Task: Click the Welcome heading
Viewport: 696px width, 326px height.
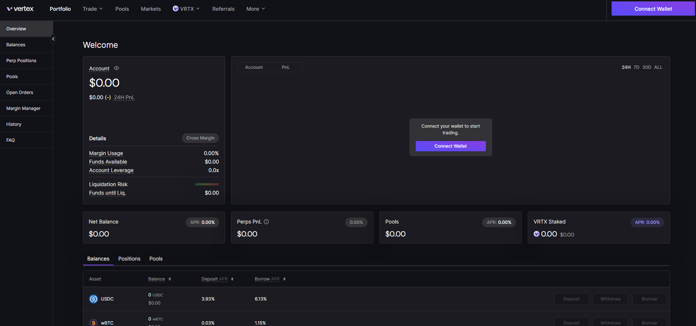Action: click(x=101, y=45)
